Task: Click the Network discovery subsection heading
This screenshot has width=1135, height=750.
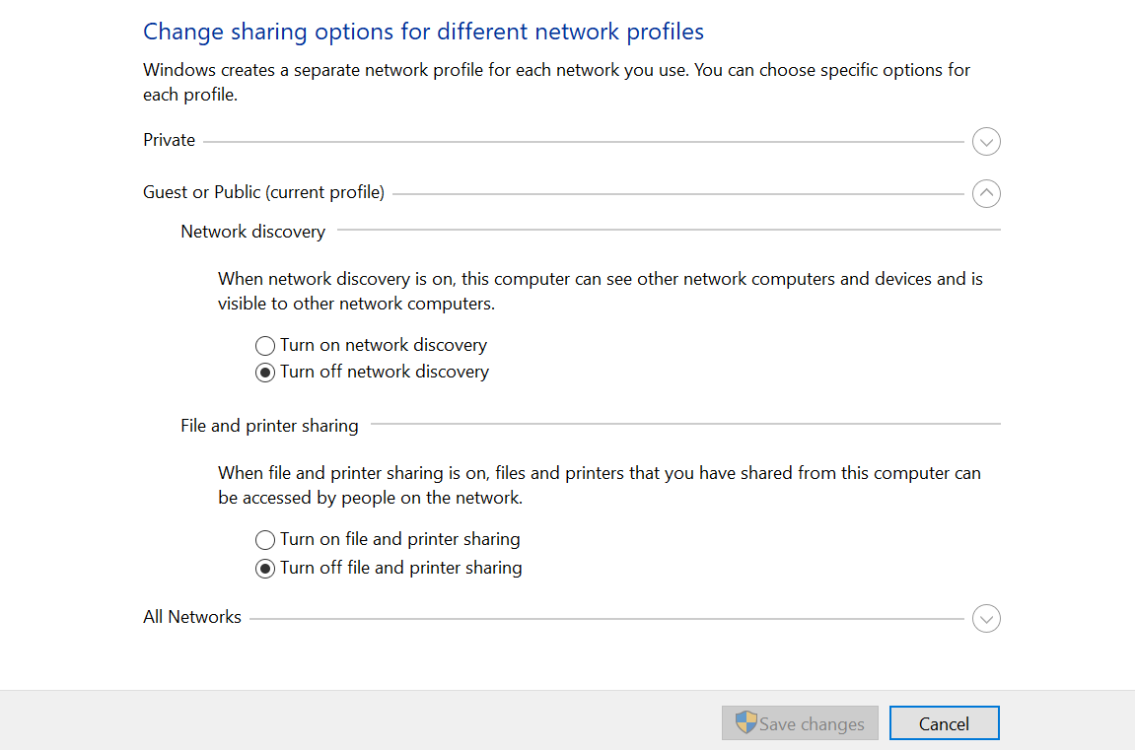Action: [252, 231]
